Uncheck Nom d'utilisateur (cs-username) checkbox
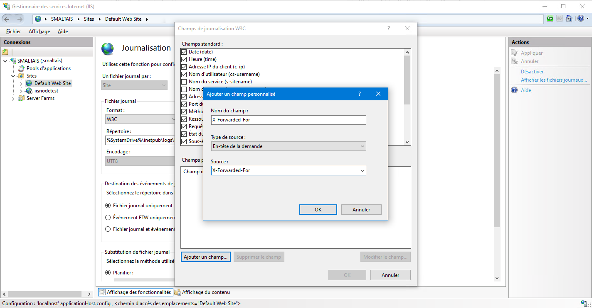 tap(184, 74)
